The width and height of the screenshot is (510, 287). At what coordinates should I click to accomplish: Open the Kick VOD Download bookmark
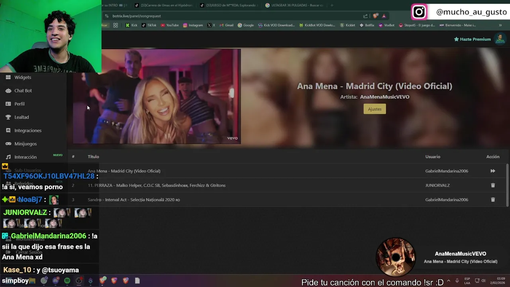[x=277, y=25]
